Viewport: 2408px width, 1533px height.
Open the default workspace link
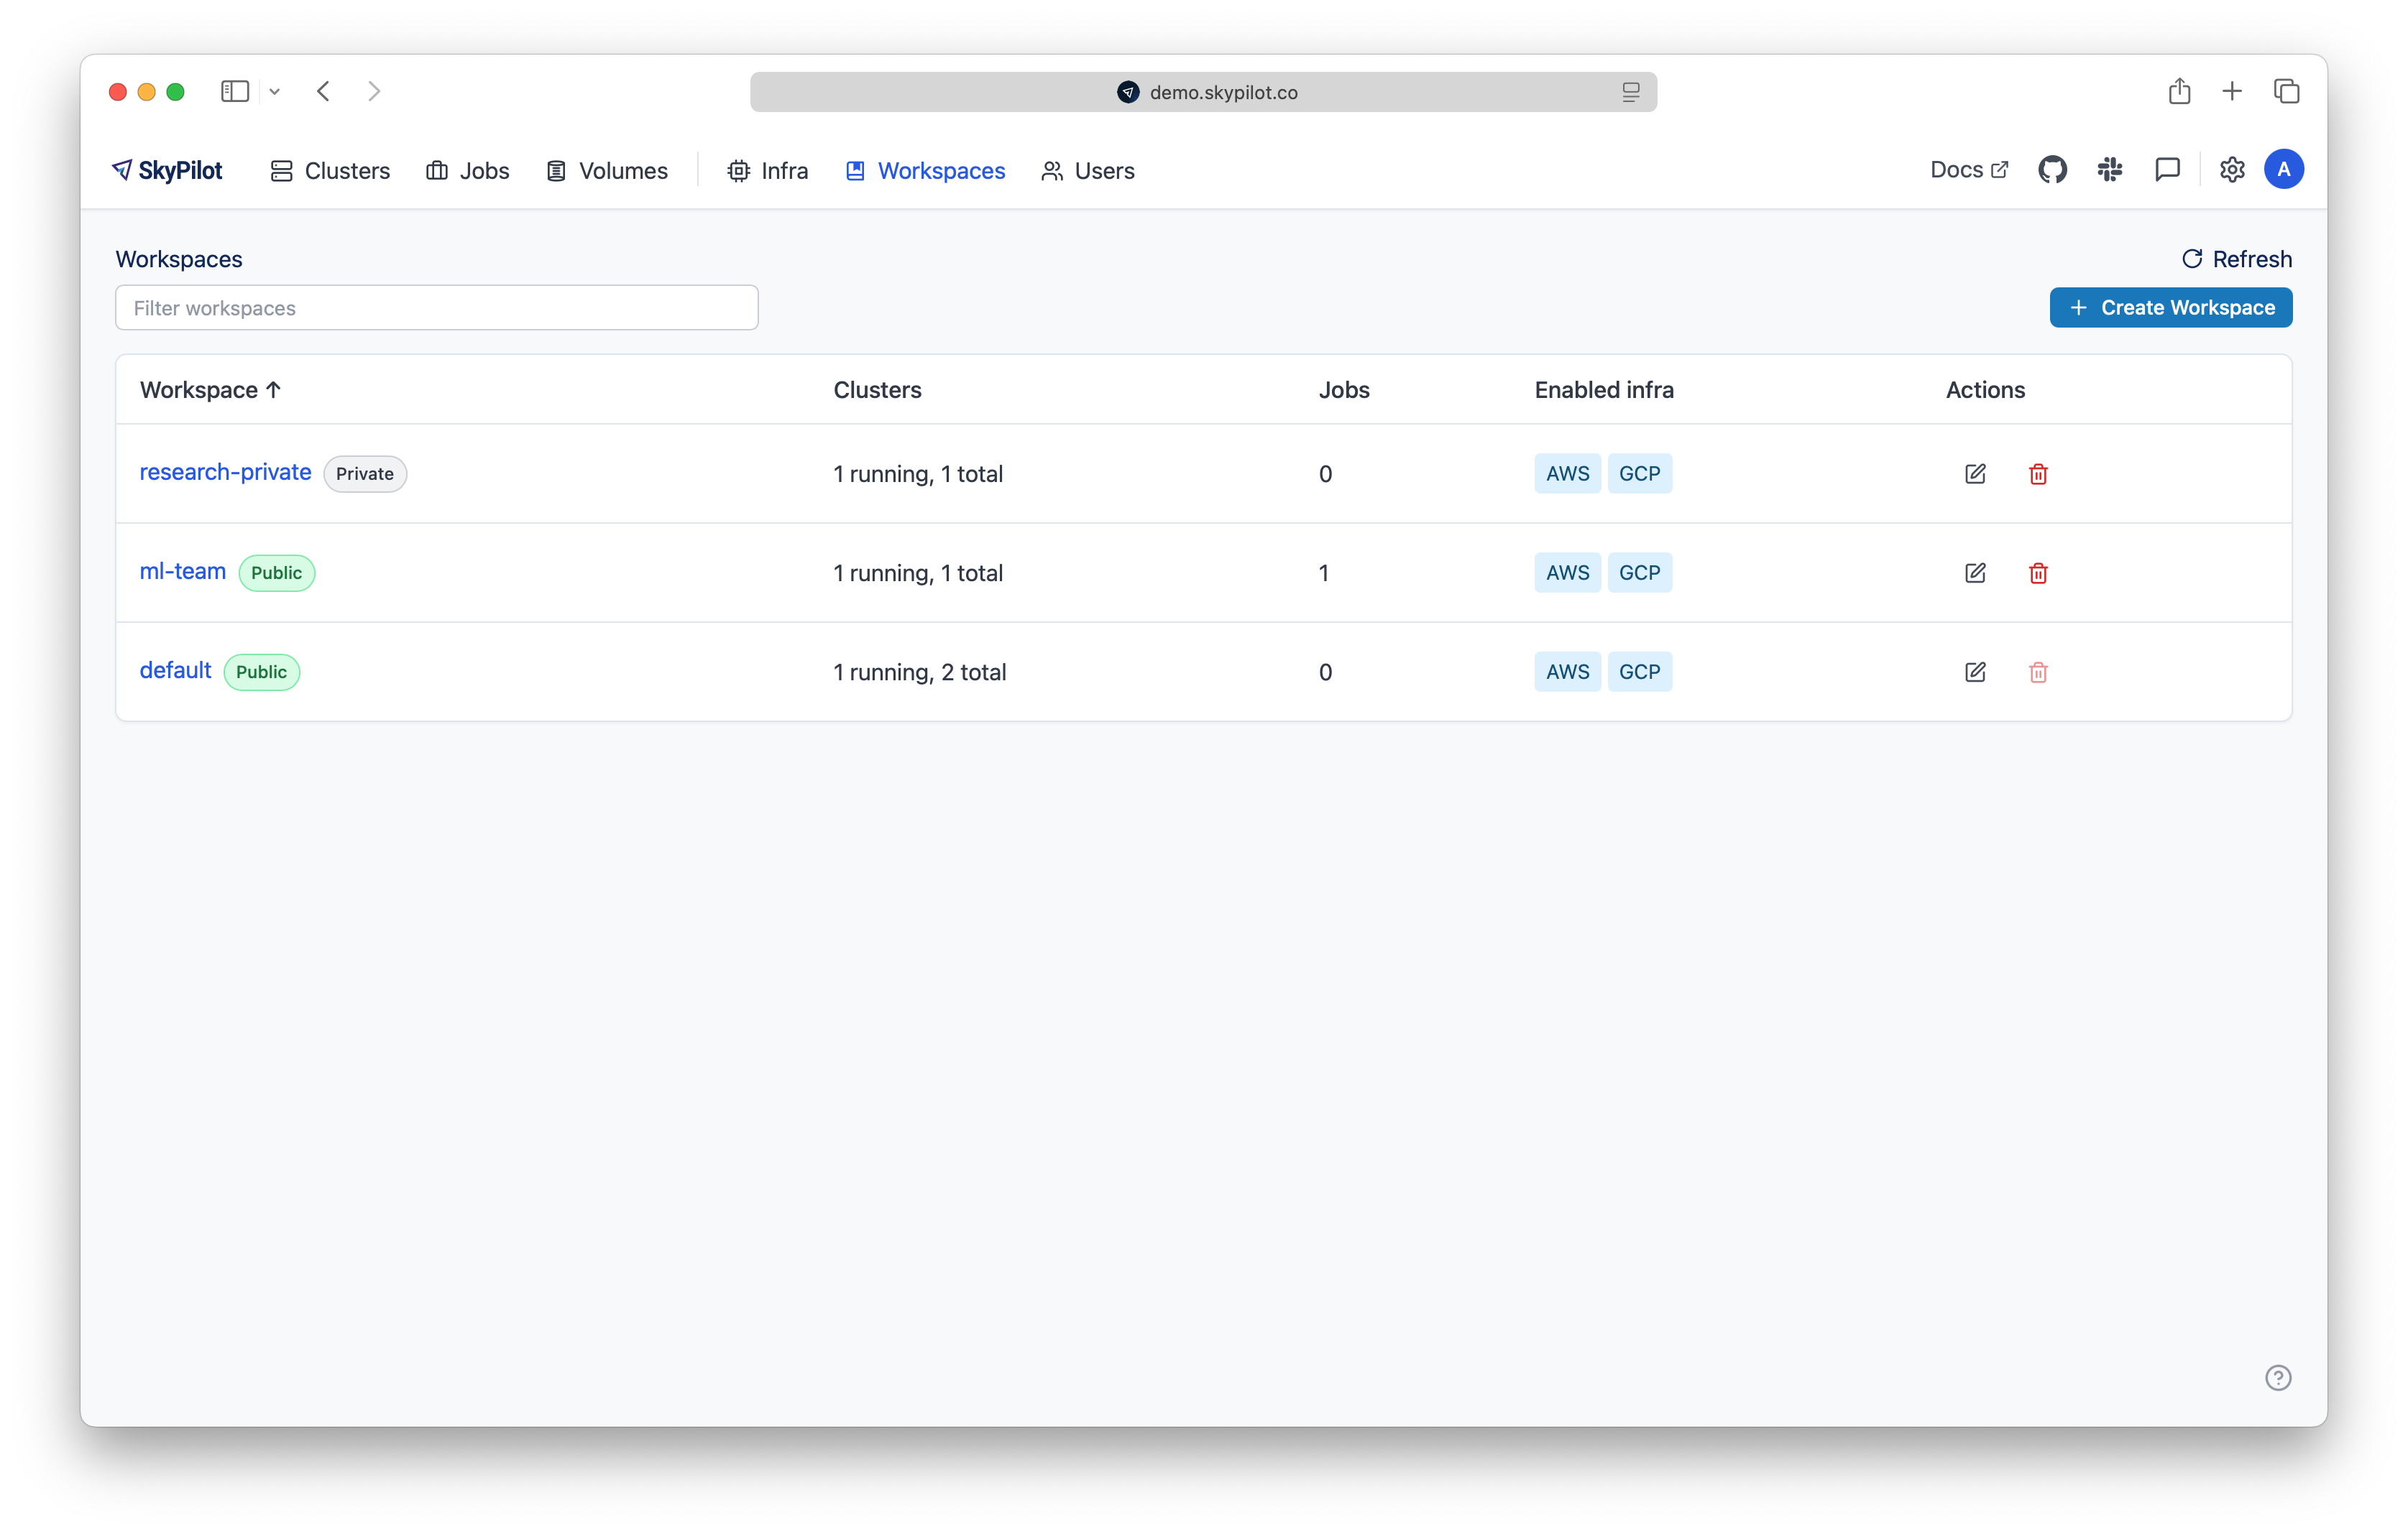[175, 670]
